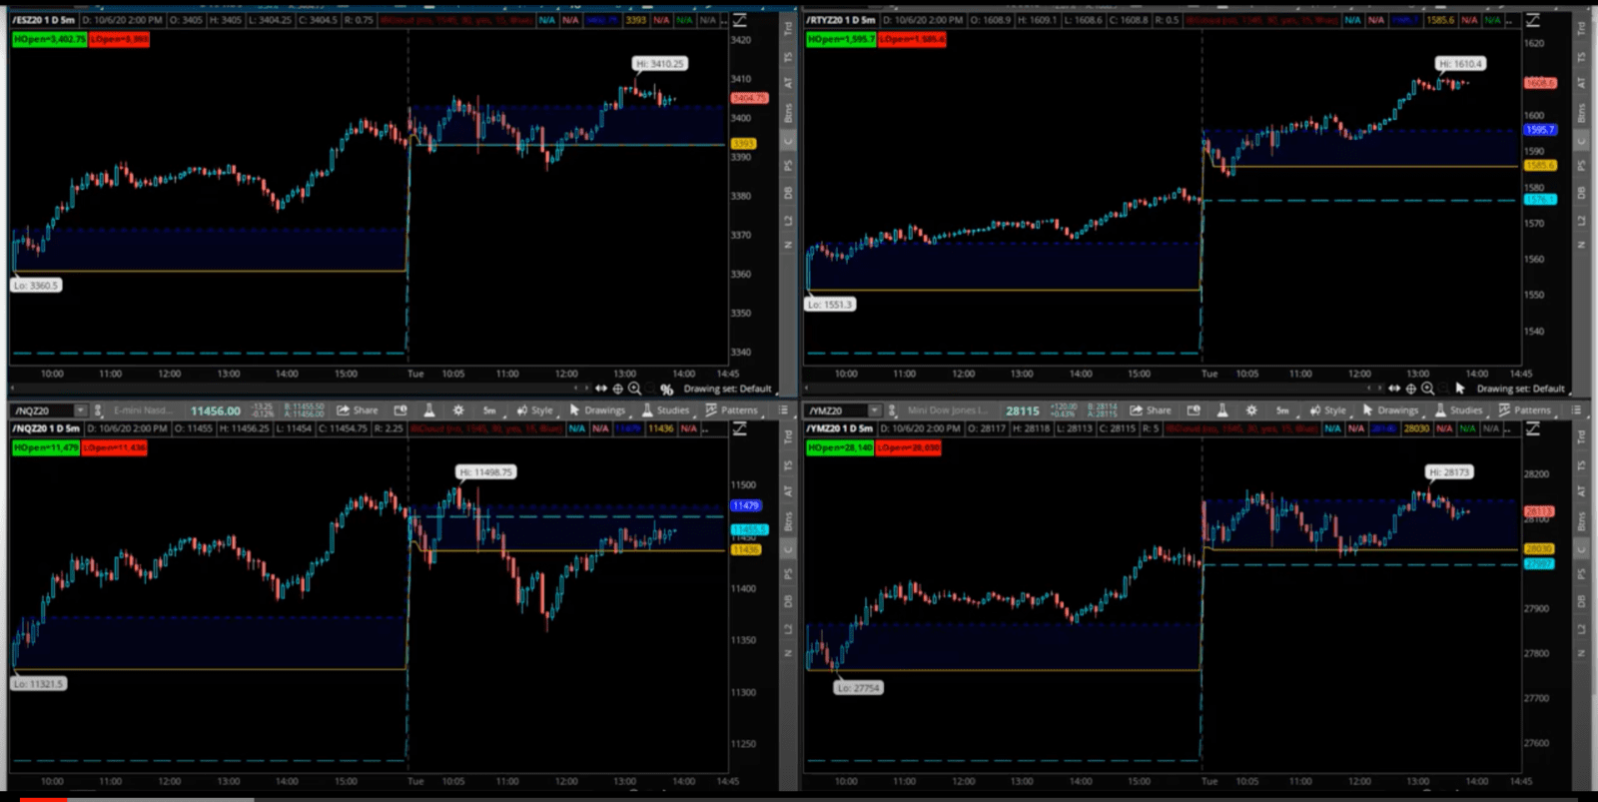Open the list menu icon right of Patterns on /YMZ20
This screenshot has height=802, width=1598.
coord(1576,410)
